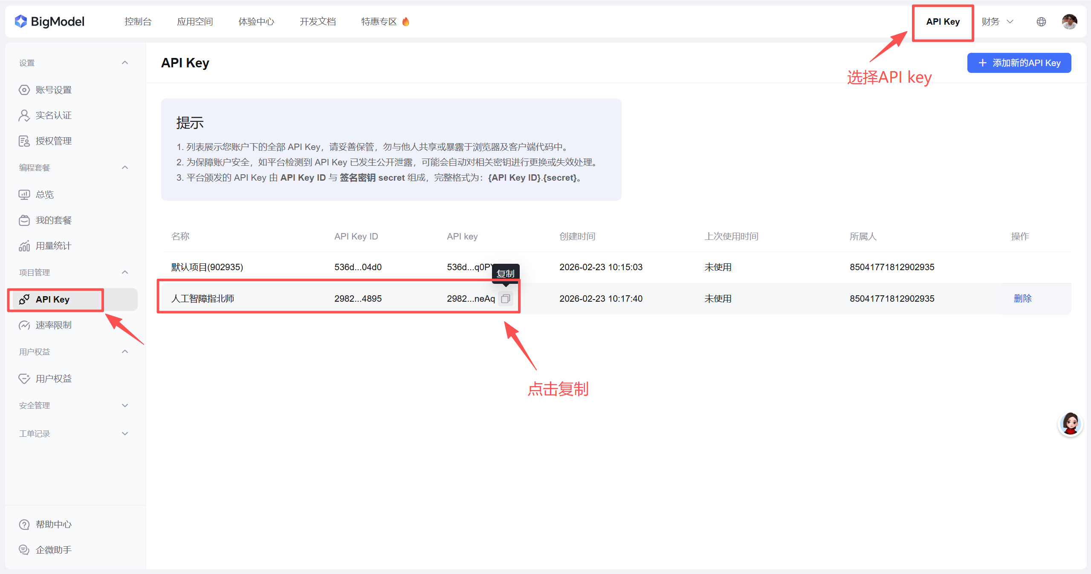The height and width of the screenshot is (574, 1091).
Task: Open the user avatar menu
Action: click(x=1069, y=22)
